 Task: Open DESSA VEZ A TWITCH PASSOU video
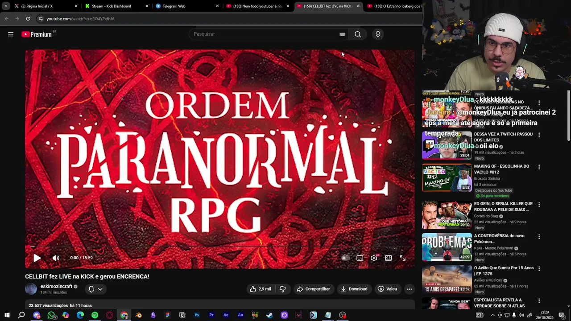tap(503, 137)
